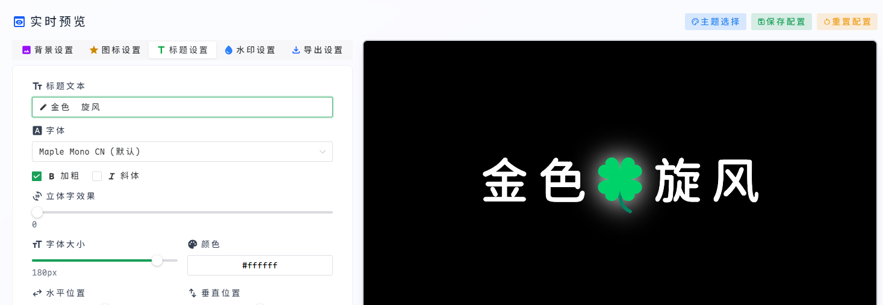Viewport: 883px width, 305px height.
Task: Click the water drop icon for 水印设置
Action: point(229,50)
